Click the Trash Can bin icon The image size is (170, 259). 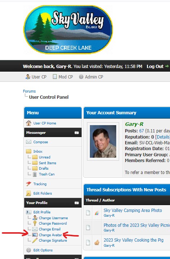pos(35,174)
